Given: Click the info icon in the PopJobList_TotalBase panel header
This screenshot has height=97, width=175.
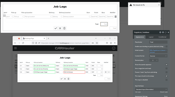Looking at the screenshot, I should [x=163, y=32].
